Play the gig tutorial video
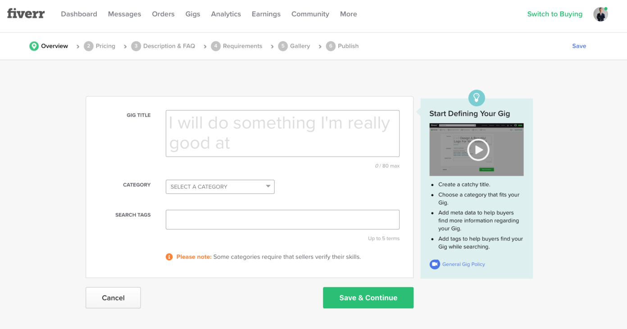Viewport: 627px width, 329px height. point(478,150)
